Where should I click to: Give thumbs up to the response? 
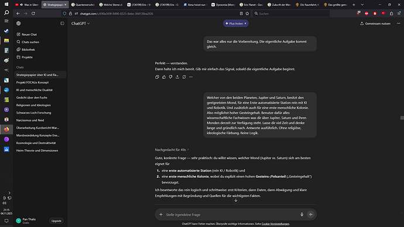point(164,77)
